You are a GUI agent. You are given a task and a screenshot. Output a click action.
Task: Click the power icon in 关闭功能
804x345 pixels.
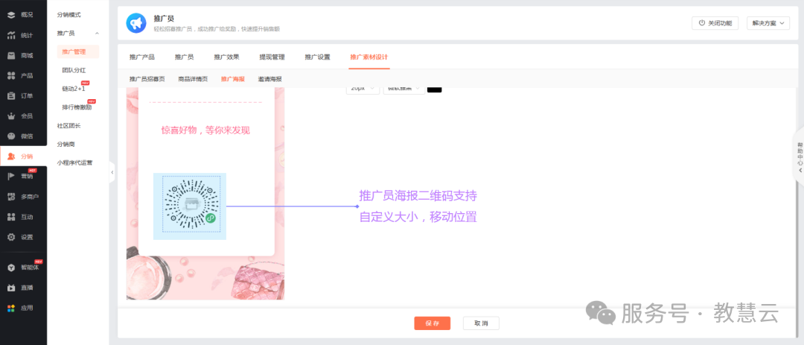point(702,23)
